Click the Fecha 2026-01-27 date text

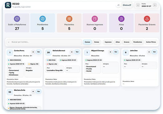coord(146,6)
